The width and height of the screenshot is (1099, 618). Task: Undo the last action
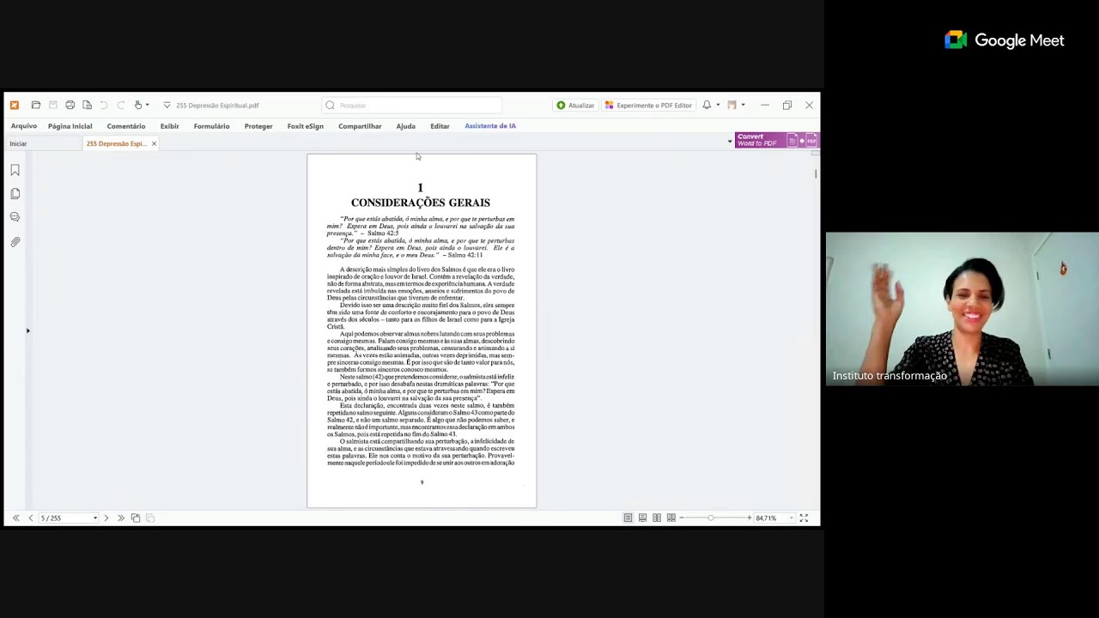(x=104, y=105)
